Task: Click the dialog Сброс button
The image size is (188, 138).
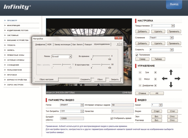Action: point(100,79)
